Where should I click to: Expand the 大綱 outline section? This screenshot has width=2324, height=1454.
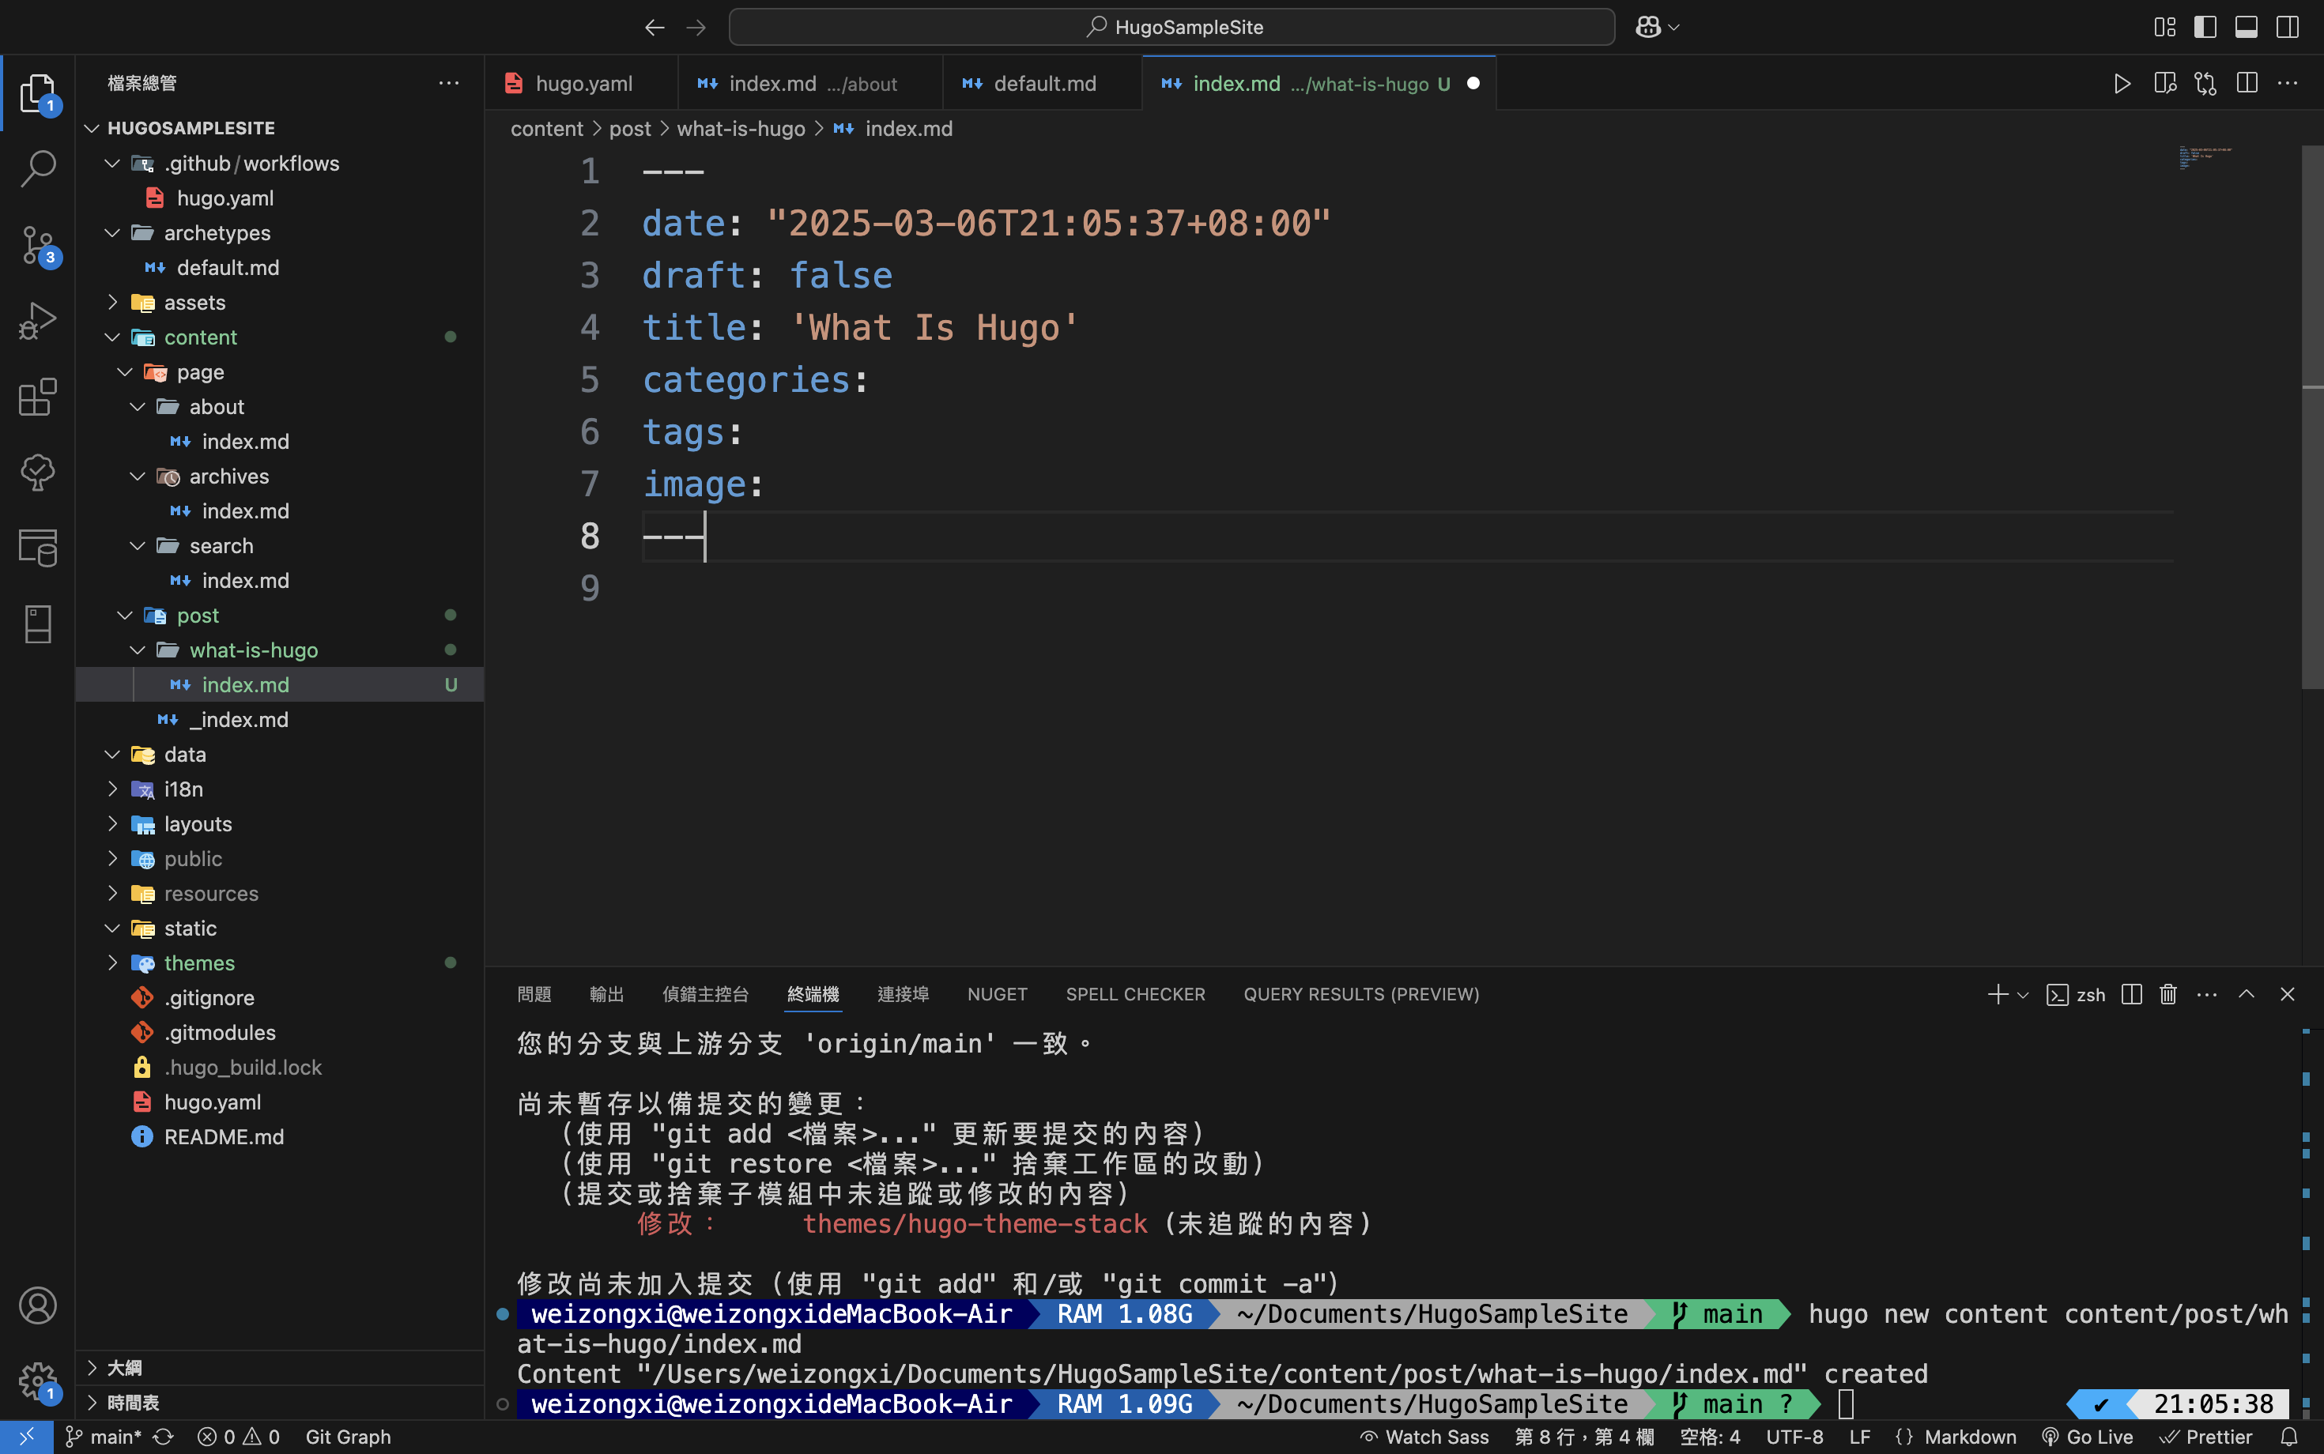pos(279,1367)
